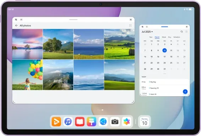
Task: Tap the active home screen page indicator
Action: point(102,110)
